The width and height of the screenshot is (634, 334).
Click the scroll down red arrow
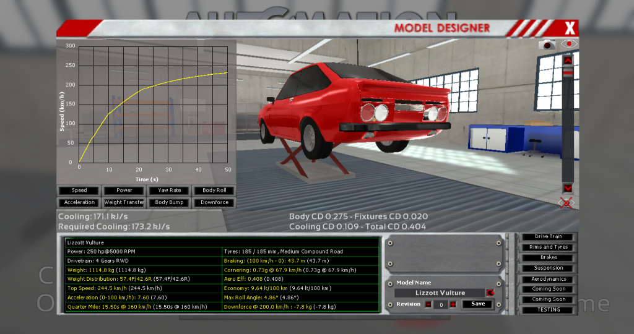[568, 189]
